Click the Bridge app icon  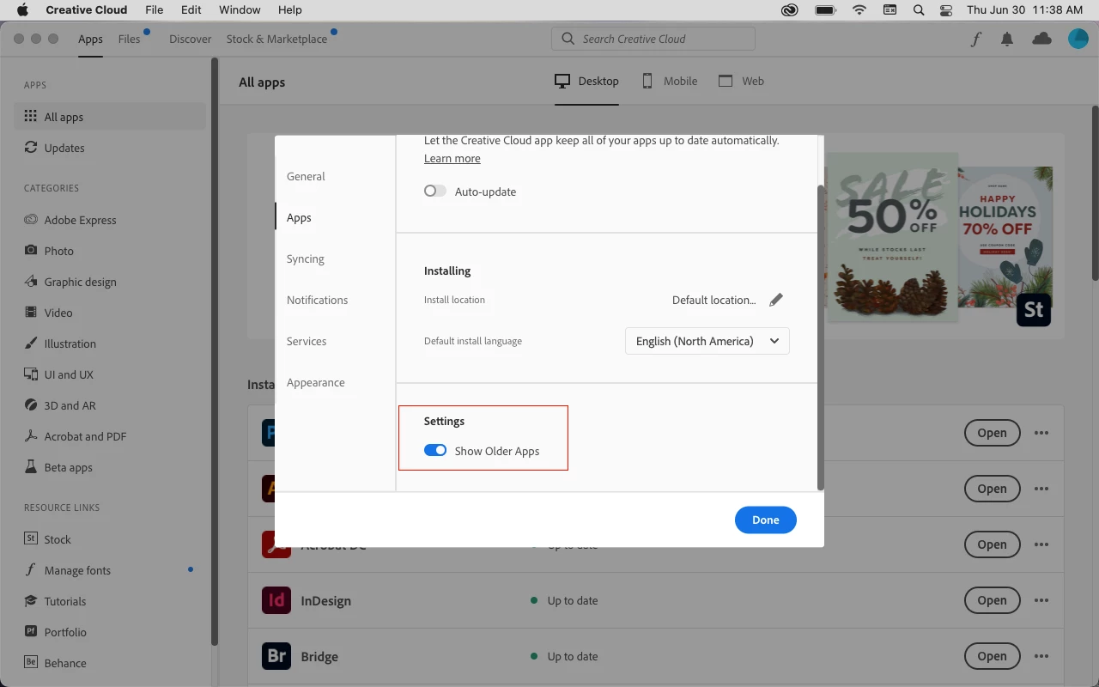pos(276,656)
